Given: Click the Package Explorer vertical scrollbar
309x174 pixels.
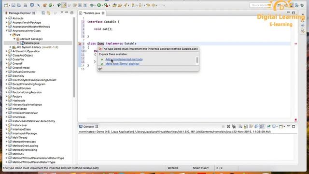Looking at the screenshot, I should (74, 57).
